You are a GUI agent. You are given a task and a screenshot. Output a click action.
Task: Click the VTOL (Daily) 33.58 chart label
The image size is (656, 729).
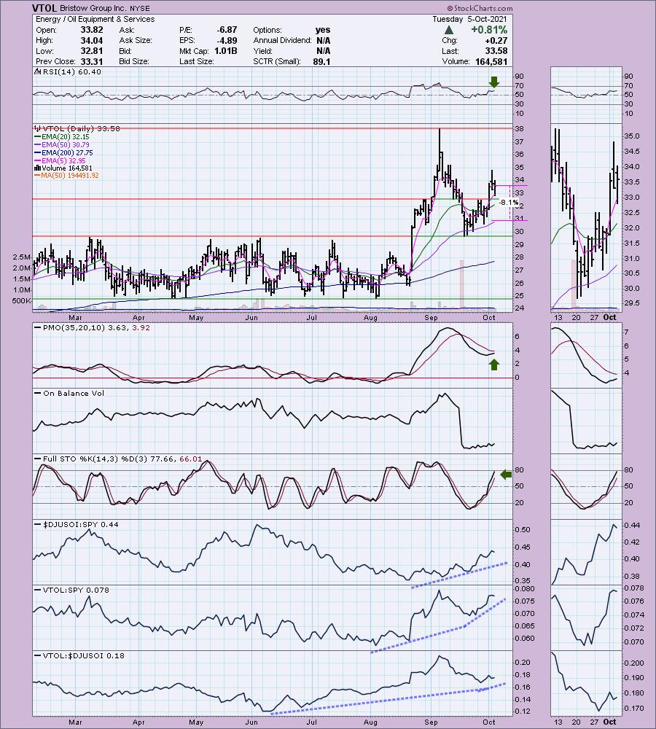(x=81, y=128)
